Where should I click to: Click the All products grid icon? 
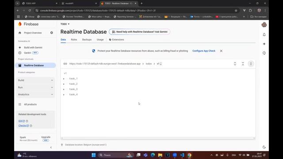(x=20, y=104)
